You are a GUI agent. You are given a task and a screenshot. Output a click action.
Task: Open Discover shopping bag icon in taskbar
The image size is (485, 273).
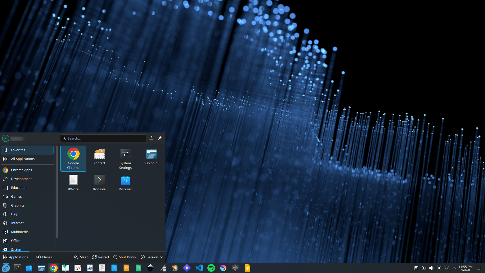click(x=29, y=268)
